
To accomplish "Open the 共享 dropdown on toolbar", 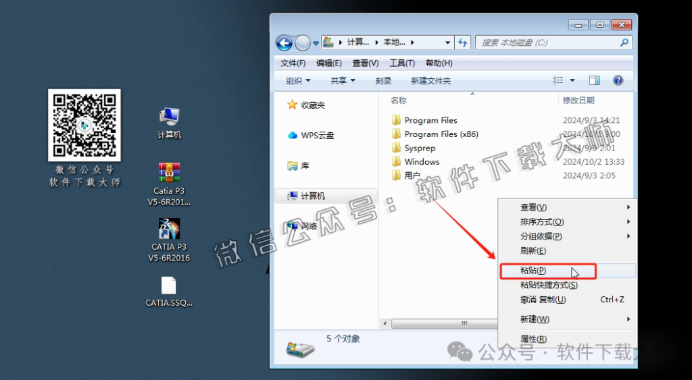I will pyautogui.click(x=343, y=81).
